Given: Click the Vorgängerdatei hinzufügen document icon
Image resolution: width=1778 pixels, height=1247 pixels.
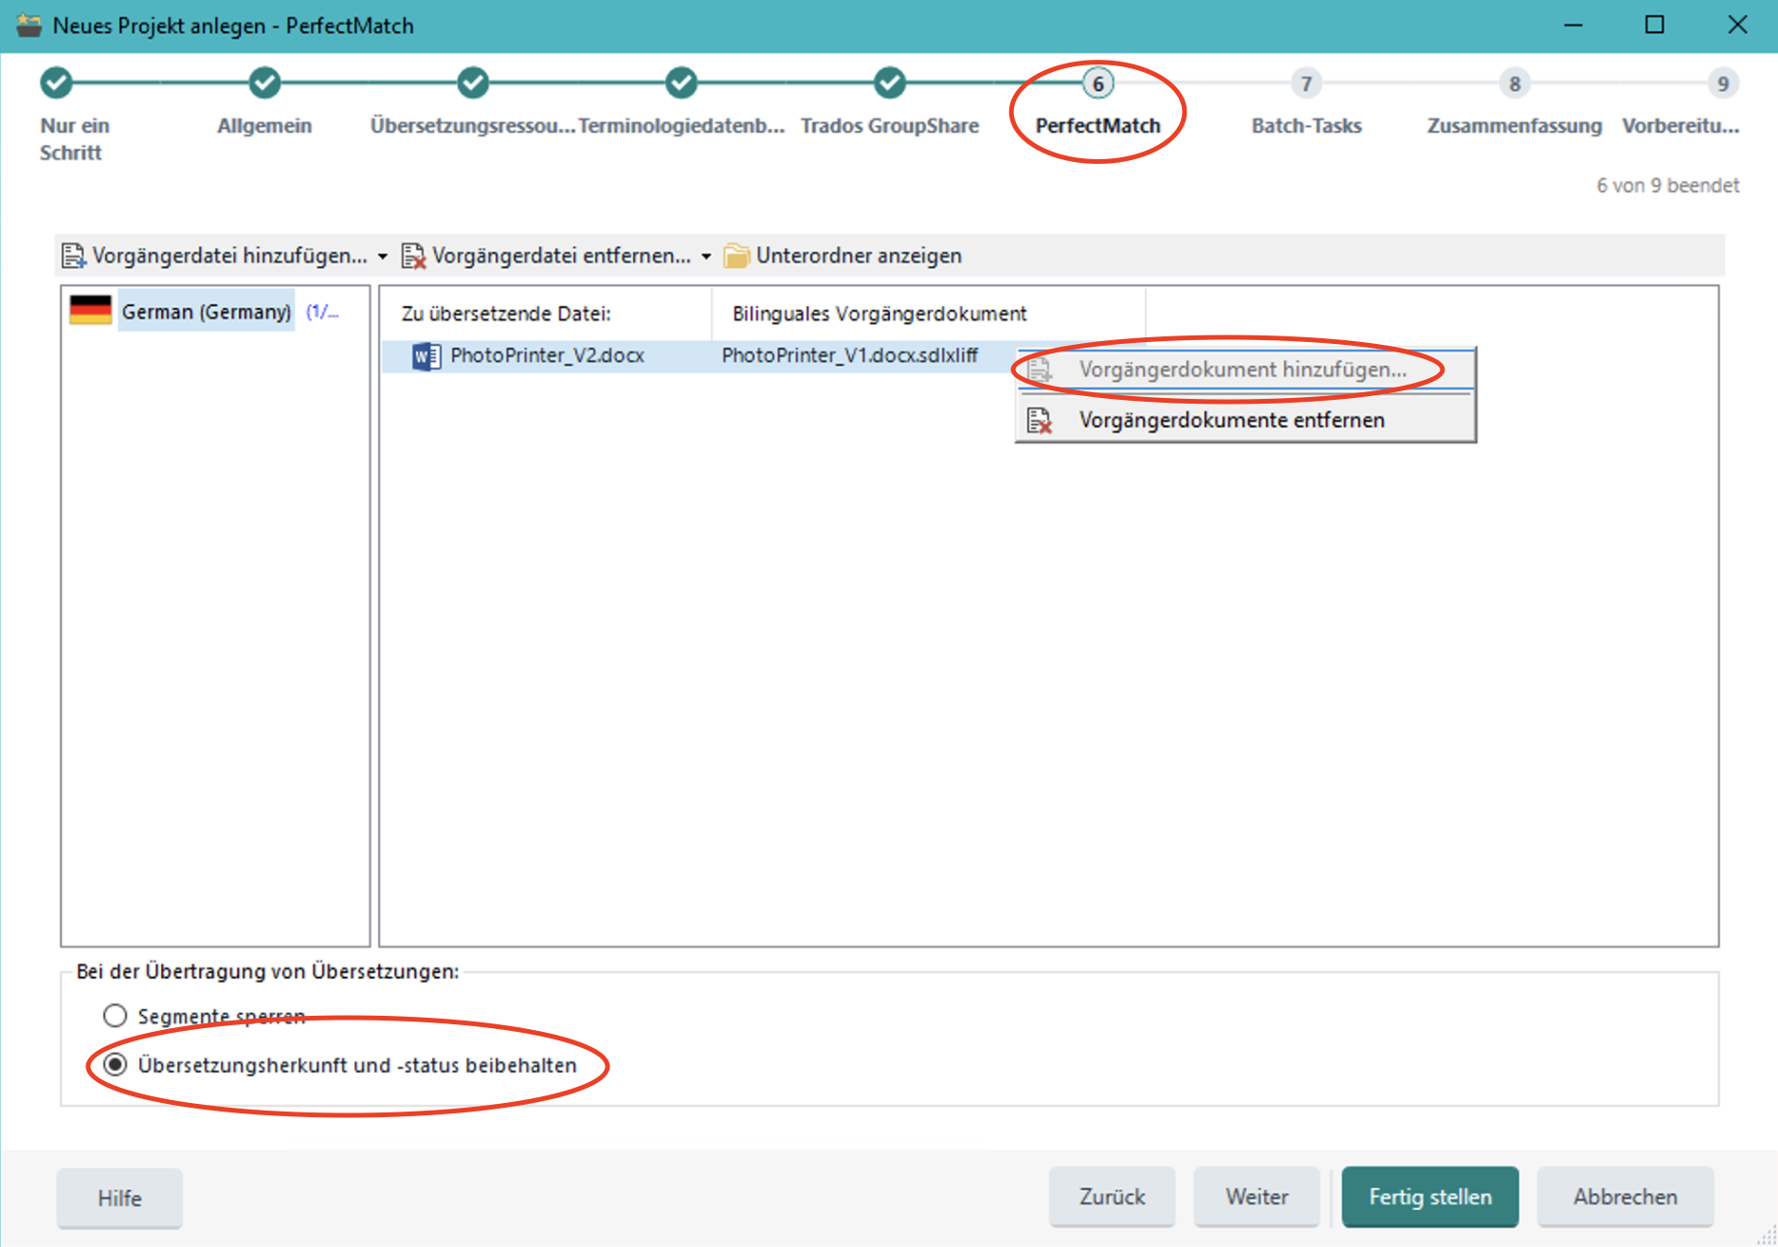Looking at the screenshot, I should [74, 256].
